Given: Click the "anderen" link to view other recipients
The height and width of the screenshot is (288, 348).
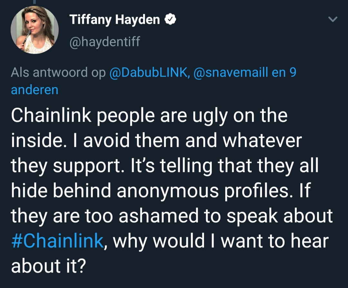Looking at the screenshot, I should 35,90.
